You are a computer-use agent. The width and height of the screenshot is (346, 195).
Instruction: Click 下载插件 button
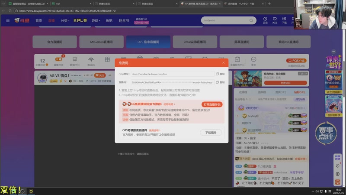pos(211,133)
